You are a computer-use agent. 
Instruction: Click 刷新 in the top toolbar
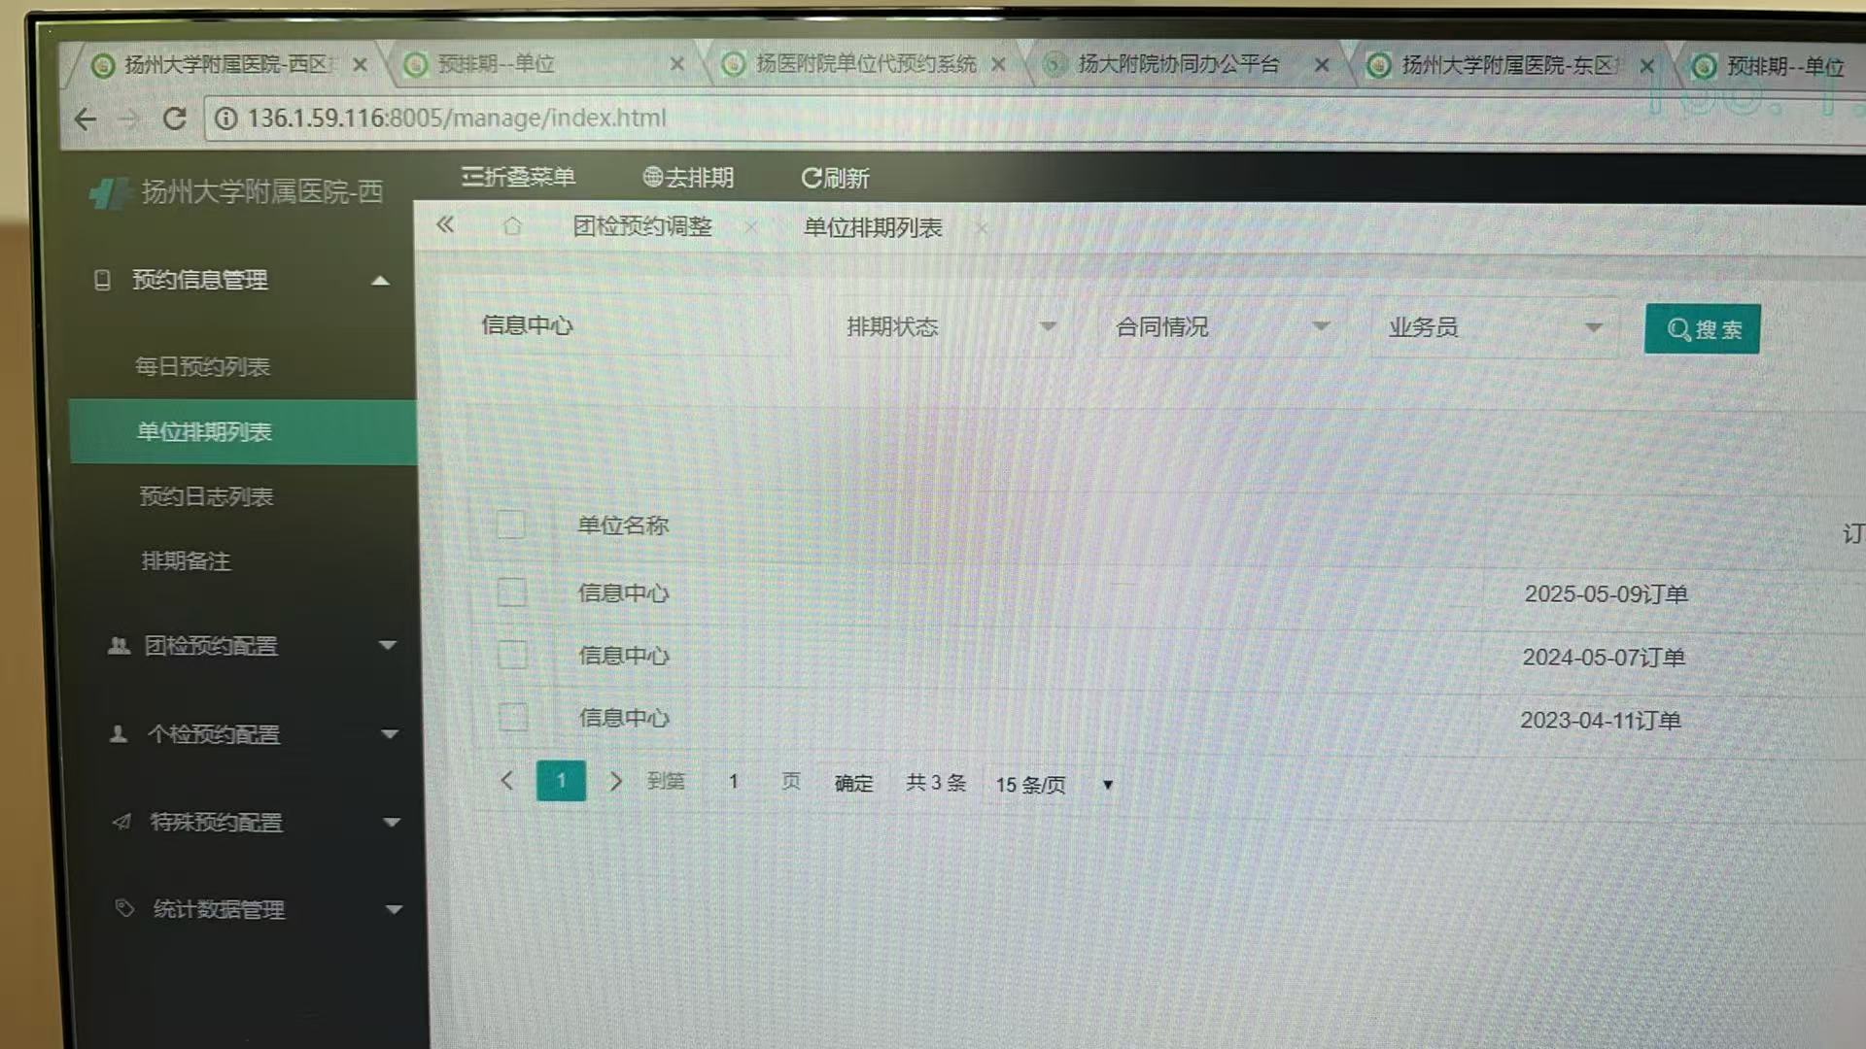click(835, 179)
